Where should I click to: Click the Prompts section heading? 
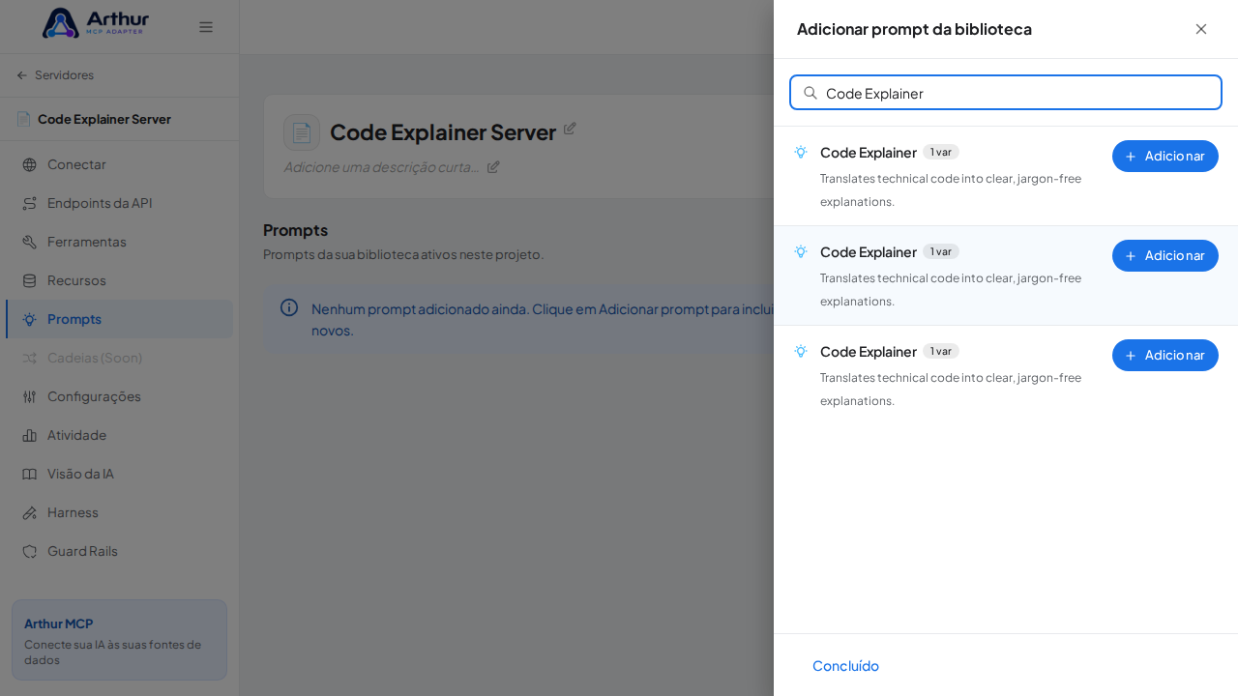(x=295, y=230)
